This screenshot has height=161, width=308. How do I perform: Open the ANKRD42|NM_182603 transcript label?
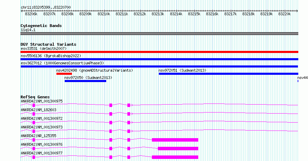coord(38,110)
